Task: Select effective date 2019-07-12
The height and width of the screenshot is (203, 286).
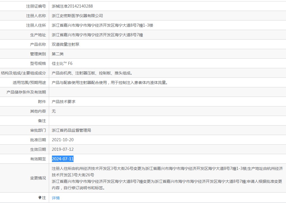Action: [63, 149]
